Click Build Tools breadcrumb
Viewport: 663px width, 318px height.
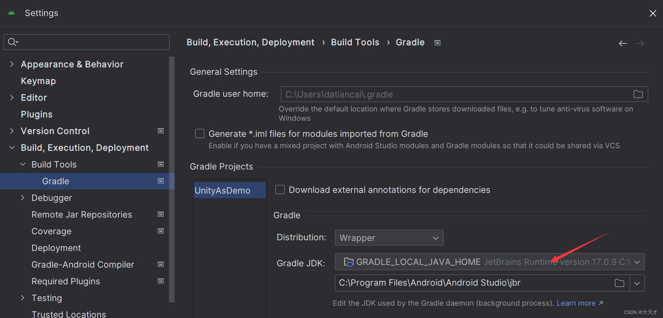[x=355, y=42]
